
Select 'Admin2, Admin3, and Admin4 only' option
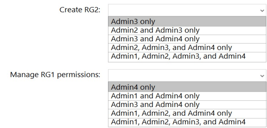pos(187,48)
